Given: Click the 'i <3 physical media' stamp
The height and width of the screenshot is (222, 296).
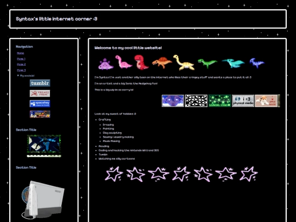Looking at the screenshot, I should 243,101.
